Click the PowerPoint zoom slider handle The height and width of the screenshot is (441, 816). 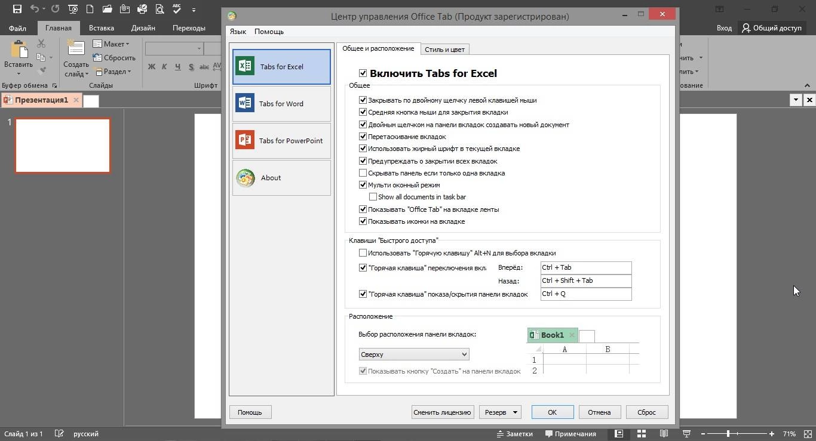(x=728, y=434)
